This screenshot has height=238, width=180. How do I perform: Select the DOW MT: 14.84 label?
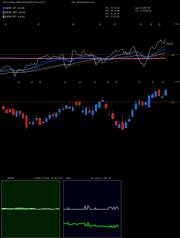pos(15,13)
